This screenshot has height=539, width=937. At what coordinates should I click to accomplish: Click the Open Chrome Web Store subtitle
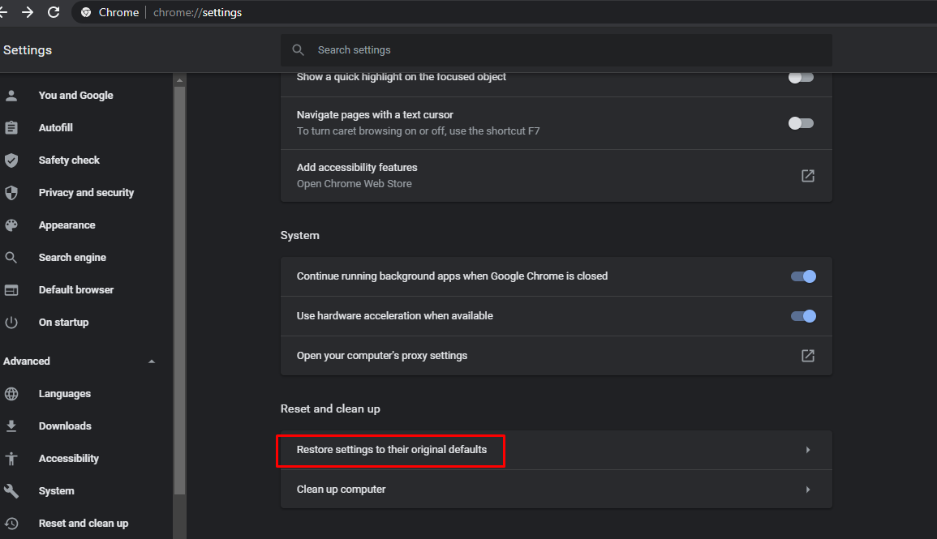(x=355, y=184)
